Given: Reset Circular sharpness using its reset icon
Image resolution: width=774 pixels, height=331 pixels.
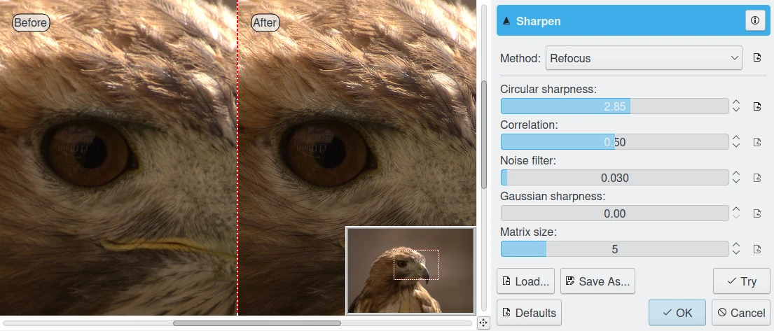Looking at the screenshot, I should (756, 106).
